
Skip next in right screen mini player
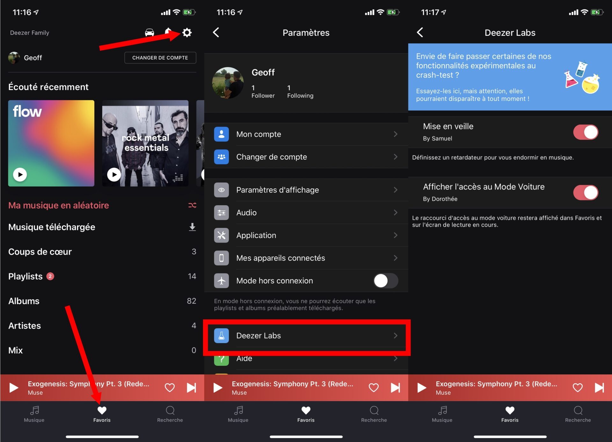[599, 388]
